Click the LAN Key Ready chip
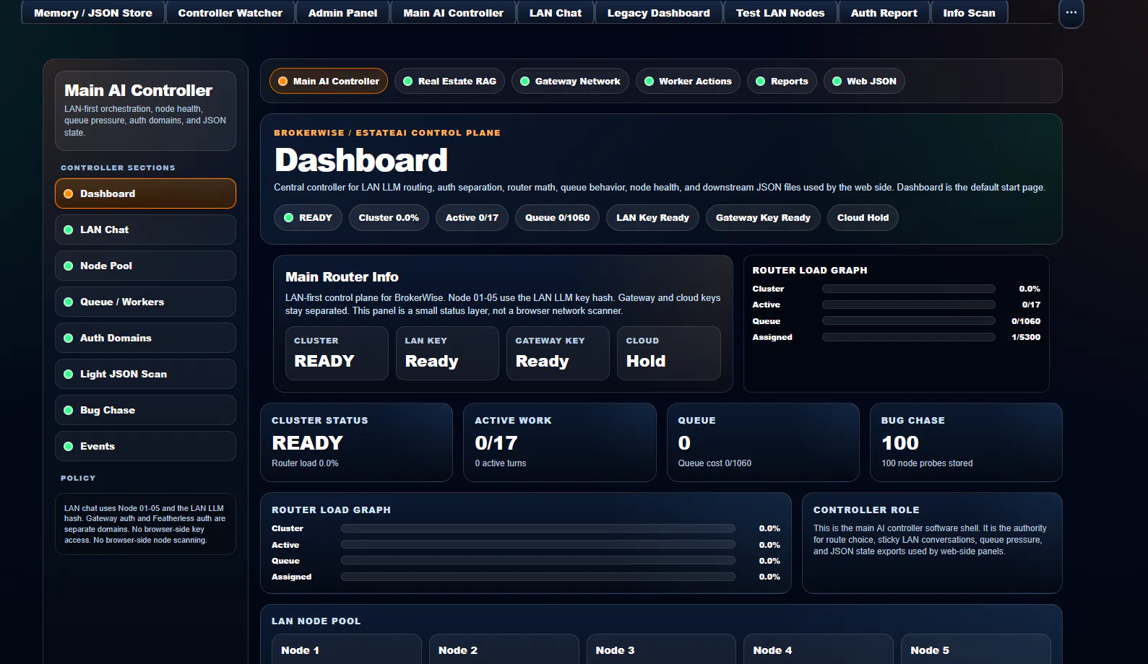Image resolution: width=1148 pixels, height=664 pixels. (x=652, y=217)
